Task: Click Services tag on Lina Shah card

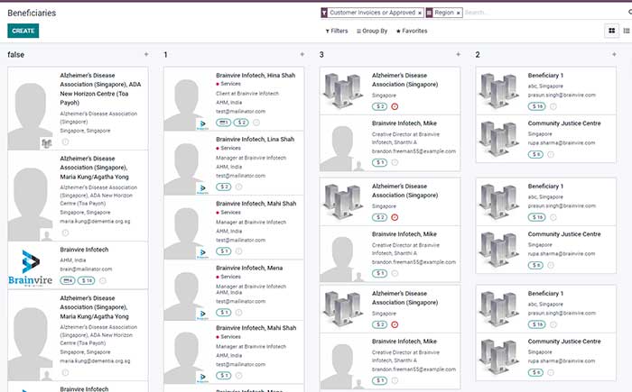Action: (x=228, y=148)
